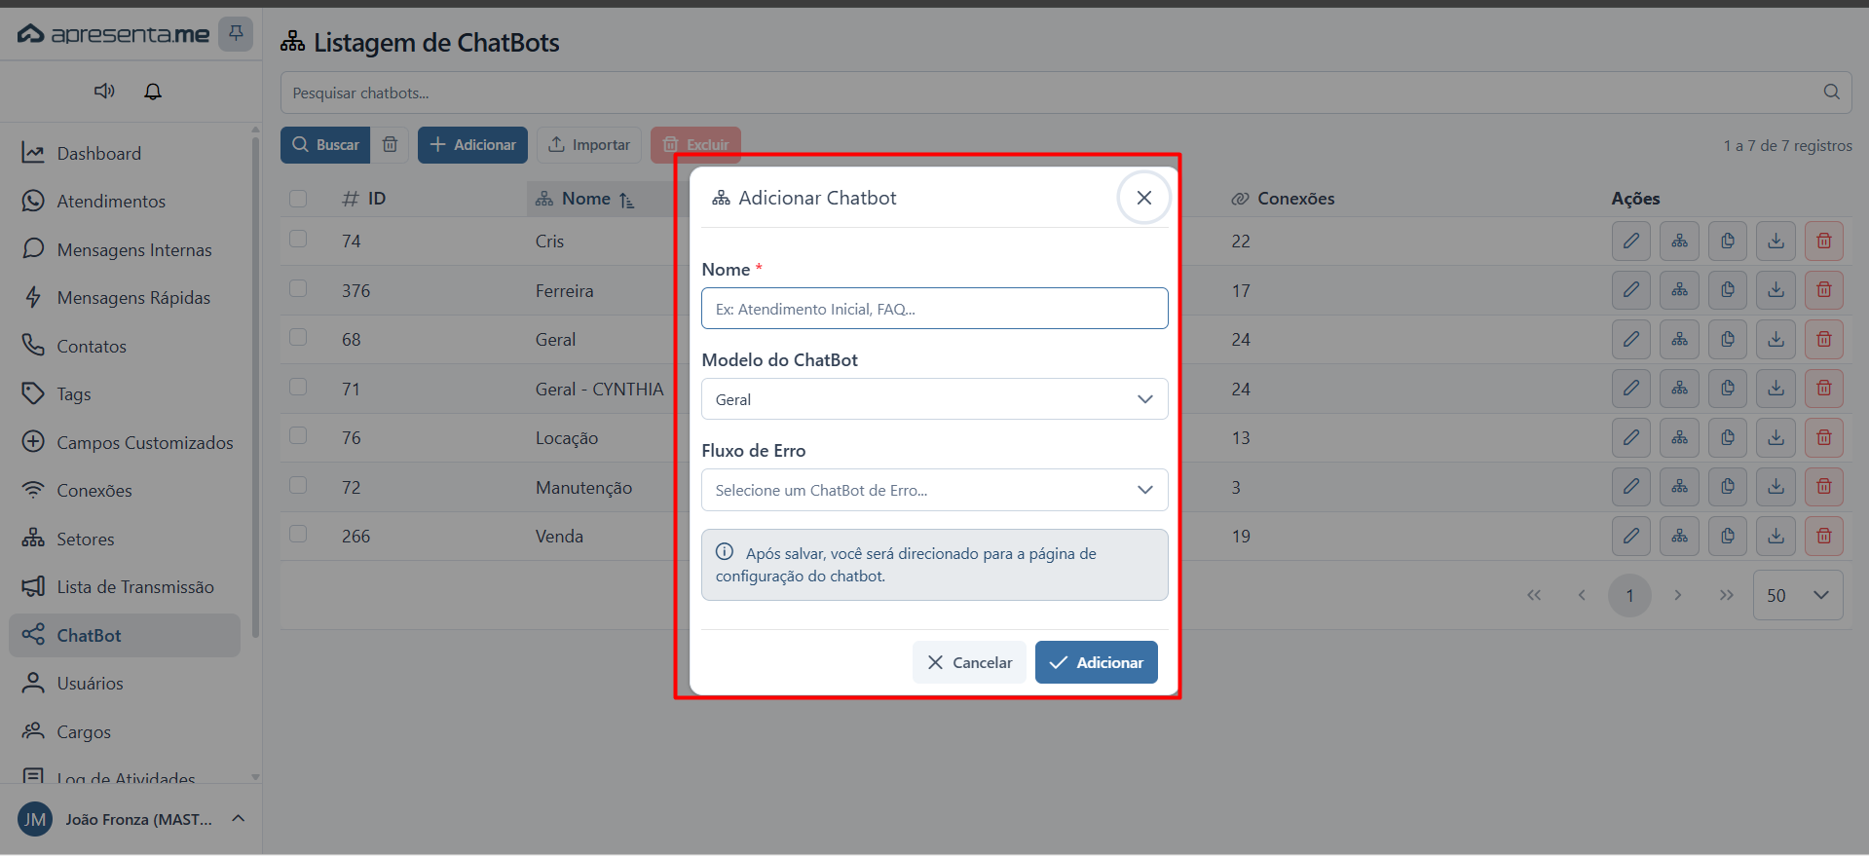Pin the sidebar with the pin icon
The width and height of the screenshot is (1869, 856).
coord(236,34)
